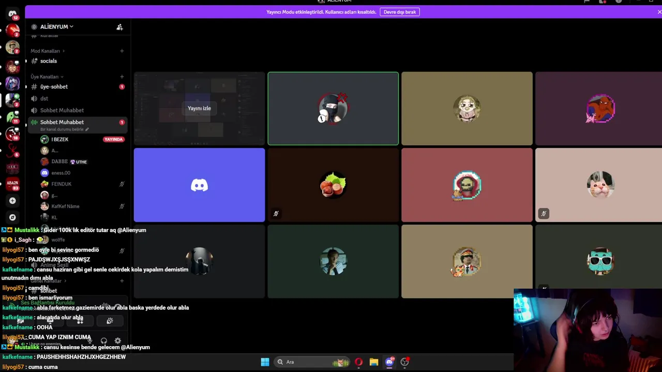Open Opera browser from taskbar
Viewport: 662px width, 372px height.
(x=358, y=362)
